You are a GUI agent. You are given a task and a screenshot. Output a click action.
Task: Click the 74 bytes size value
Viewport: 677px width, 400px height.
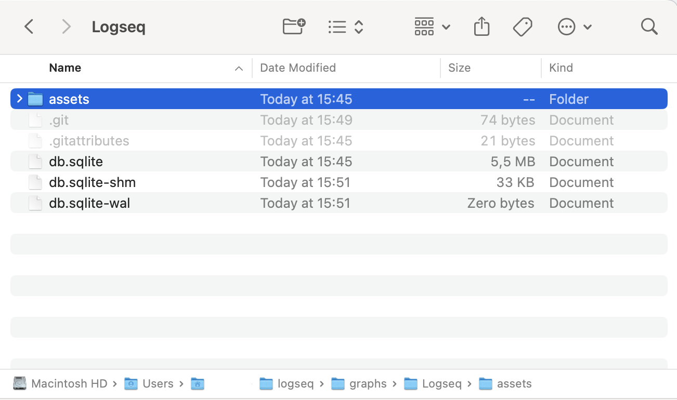[x=508, y=120]
